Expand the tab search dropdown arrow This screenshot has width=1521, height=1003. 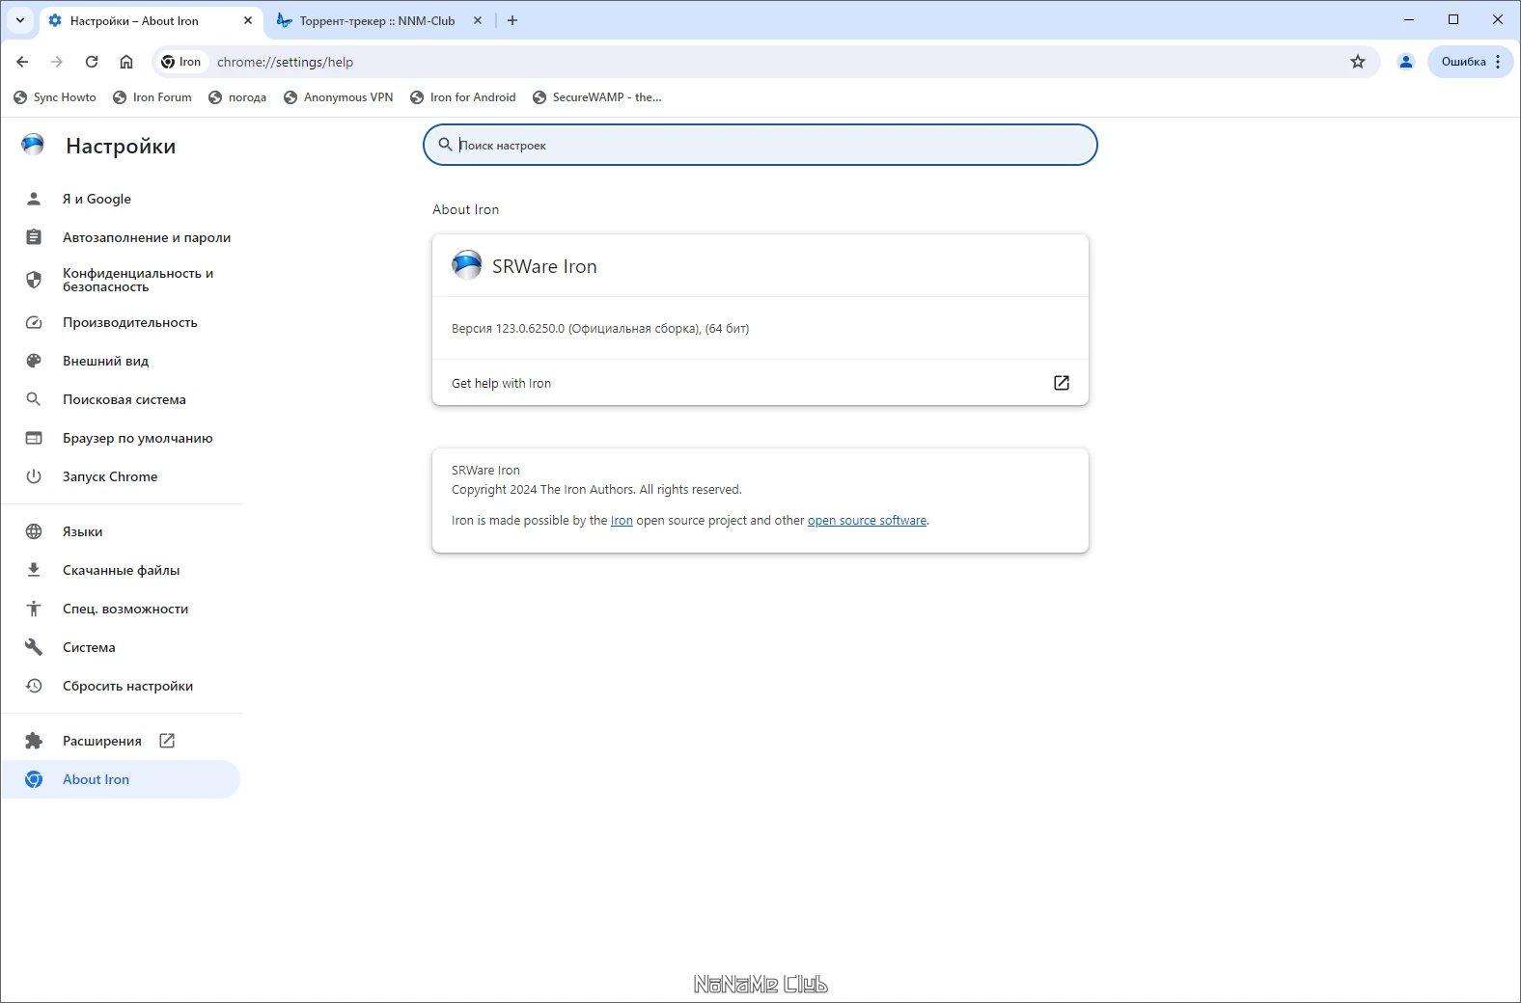19,20
